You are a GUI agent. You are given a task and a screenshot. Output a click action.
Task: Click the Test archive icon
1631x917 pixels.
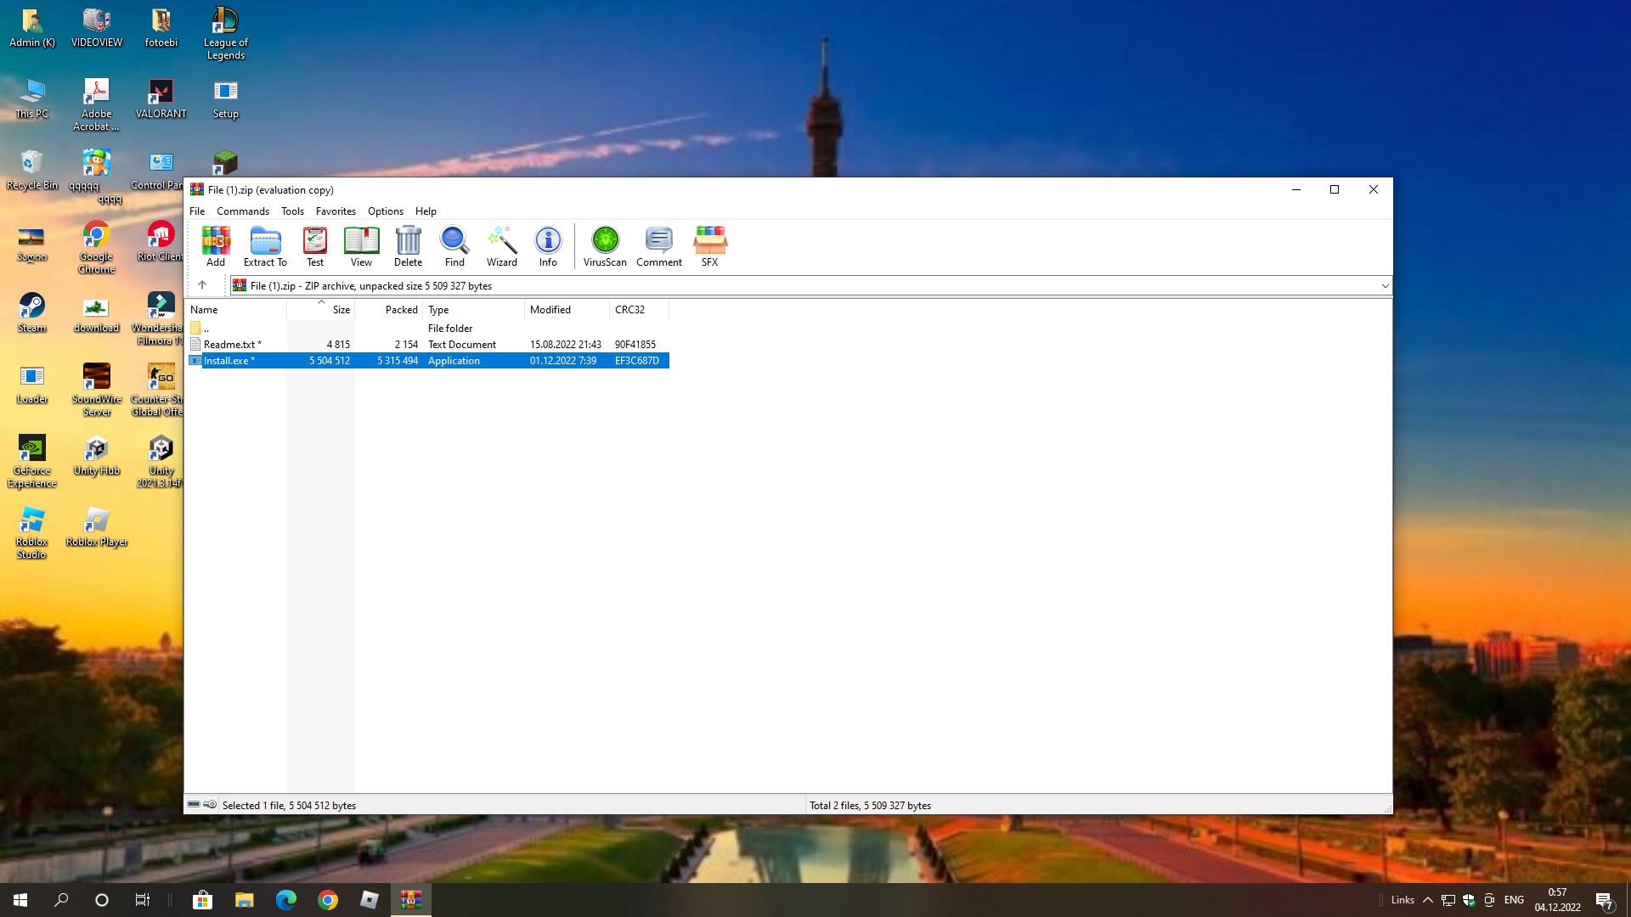click(315, 245)
